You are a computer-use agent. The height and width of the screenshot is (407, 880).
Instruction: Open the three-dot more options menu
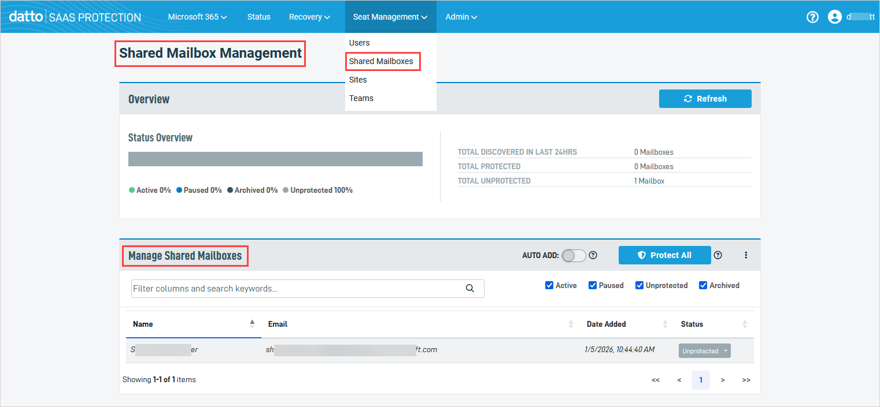click(746, 255)
